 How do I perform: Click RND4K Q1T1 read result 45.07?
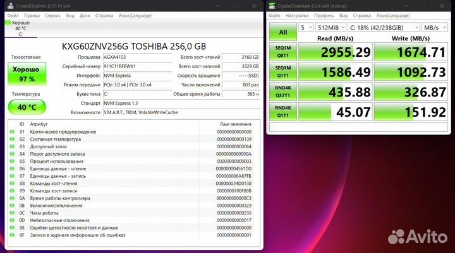(x=335, y=112)
